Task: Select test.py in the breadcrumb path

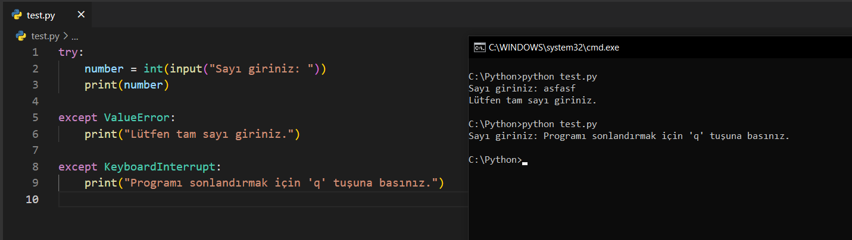Action: pos(45,36)
